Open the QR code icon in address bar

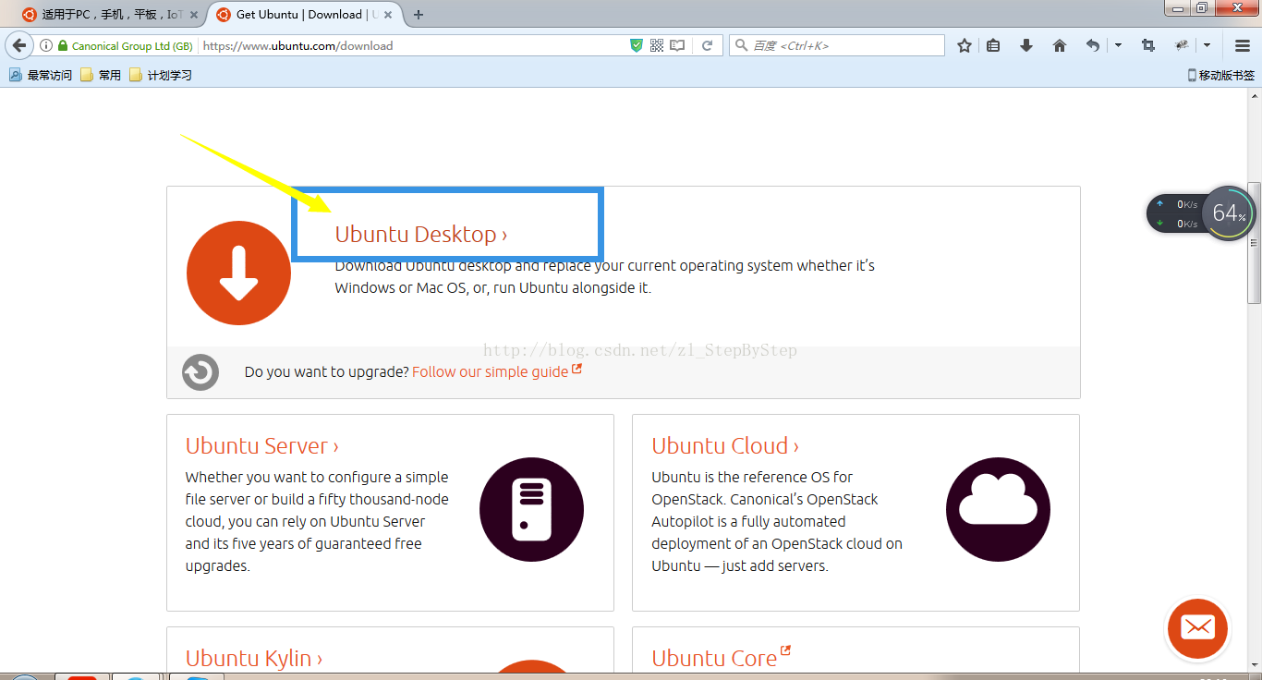[x=657, y=45]
